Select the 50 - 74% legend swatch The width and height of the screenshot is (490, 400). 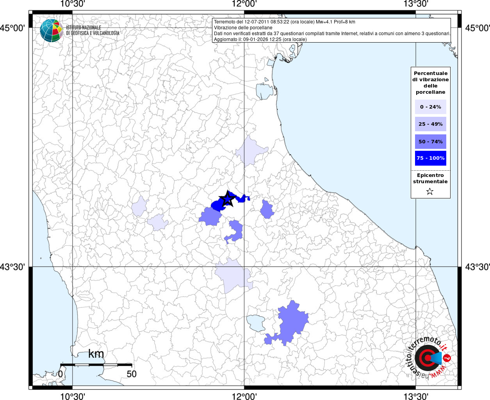tap(430, 141)
